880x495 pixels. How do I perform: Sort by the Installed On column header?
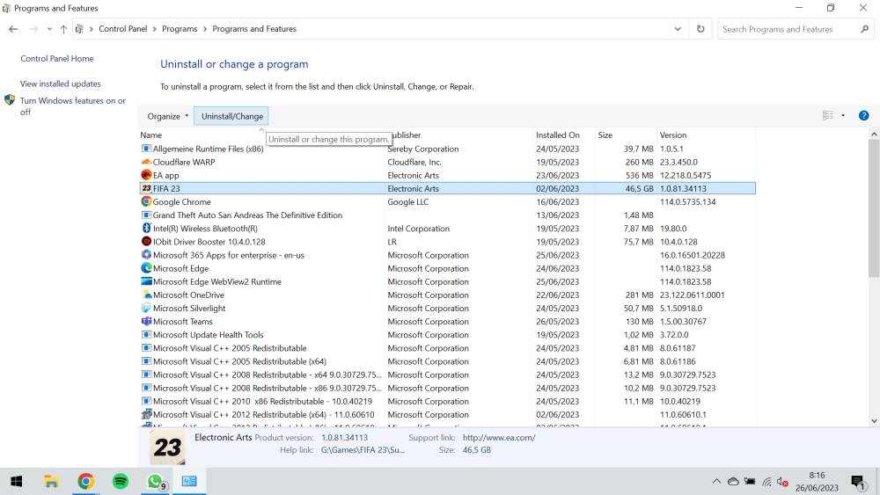557,135
